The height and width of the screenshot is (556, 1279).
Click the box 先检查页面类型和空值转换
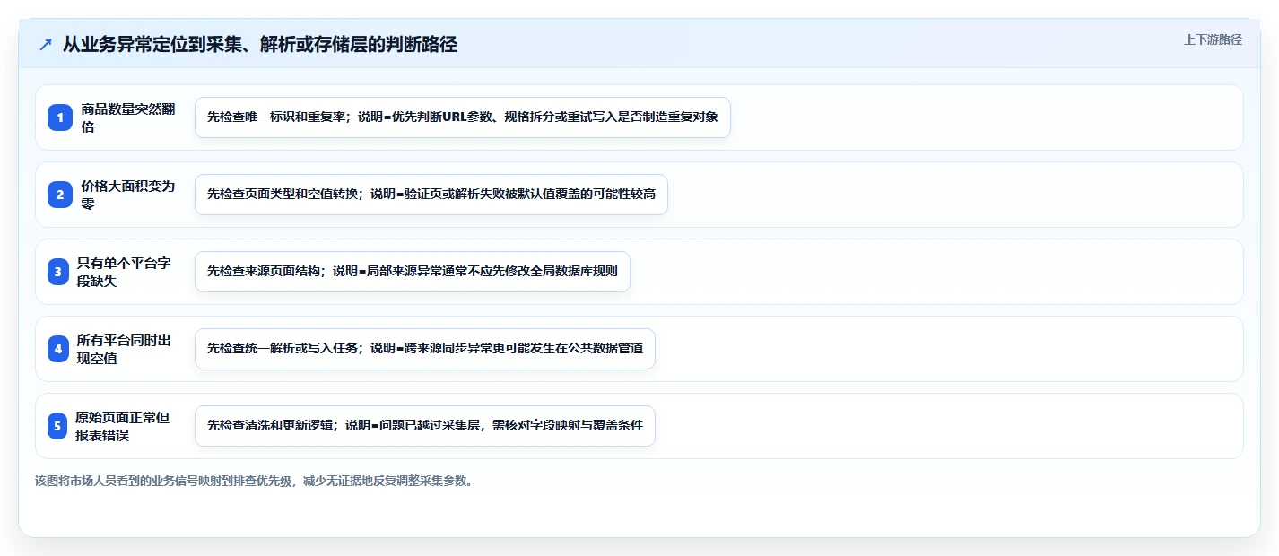click(x=431, y=195)
